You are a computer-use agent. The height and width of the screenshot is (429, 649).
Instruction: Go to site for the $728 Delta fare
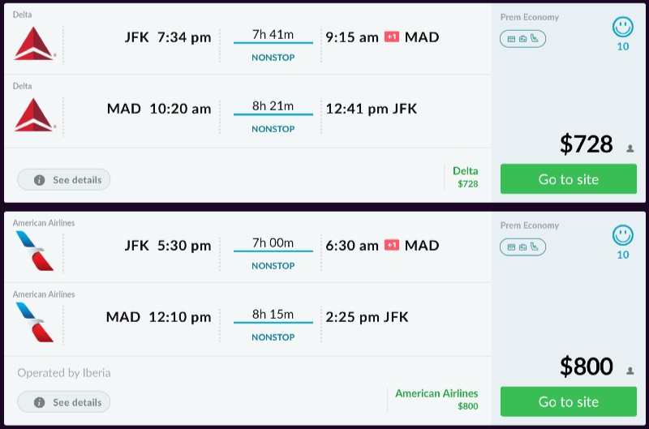point(568,179)
